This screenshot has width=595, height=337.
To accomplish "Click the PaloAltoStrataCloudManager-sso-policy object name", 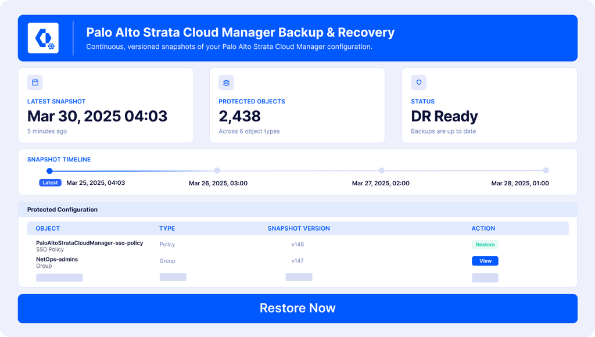I will pyautogui.click(x=89, y=243).
